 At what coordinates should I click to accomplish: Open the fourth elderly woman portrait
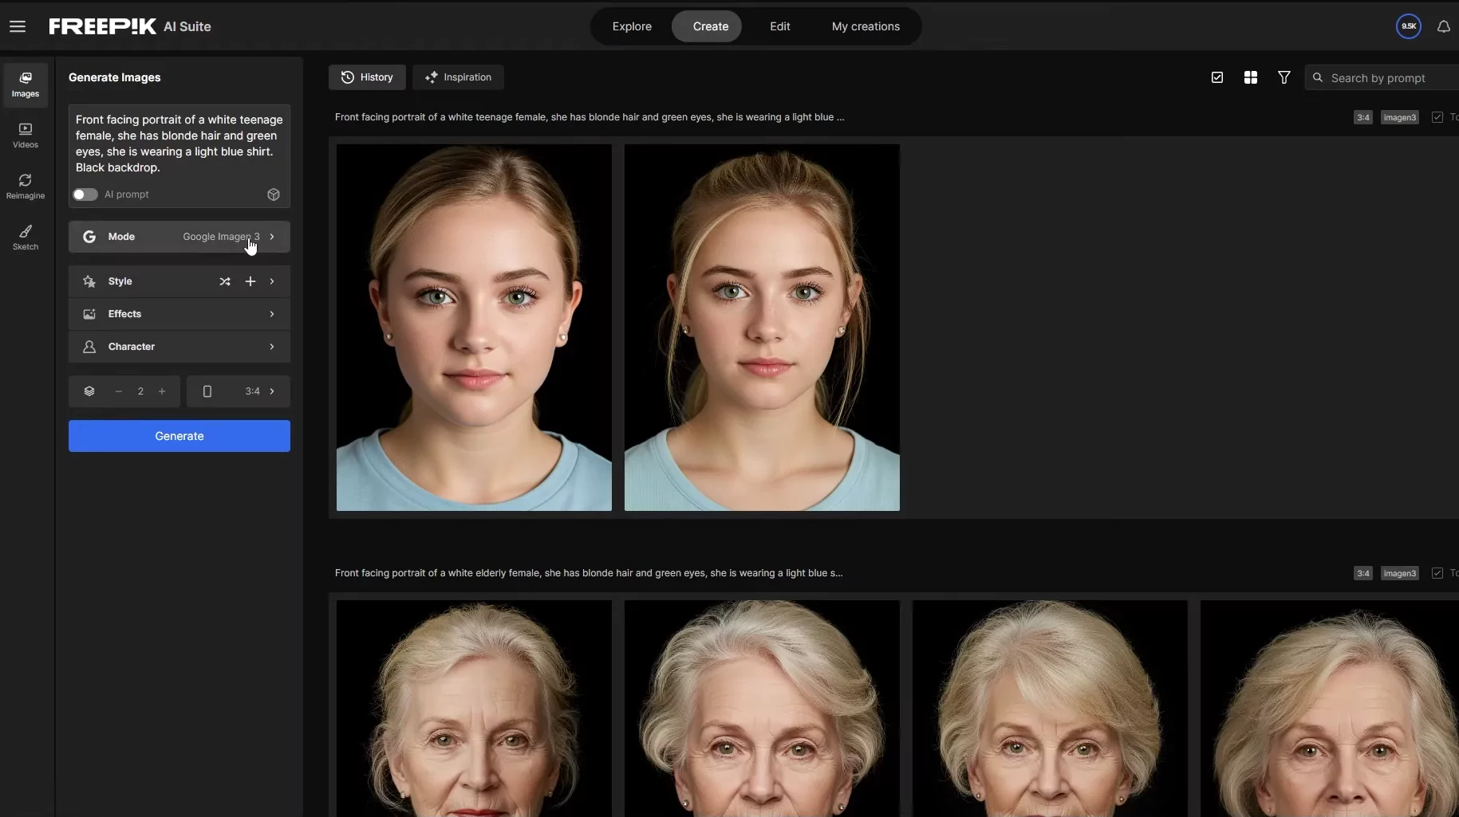point(1330,709)
